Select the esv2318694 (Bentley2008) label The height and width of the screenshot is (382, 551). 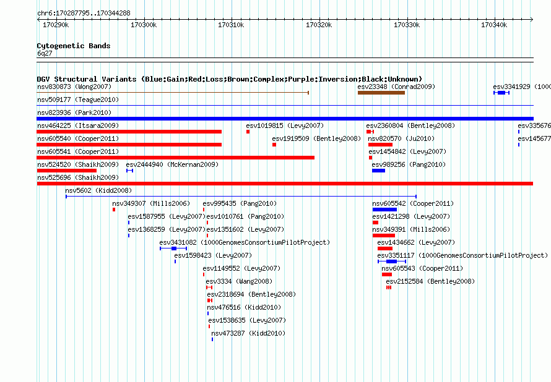tap(251, 294)
